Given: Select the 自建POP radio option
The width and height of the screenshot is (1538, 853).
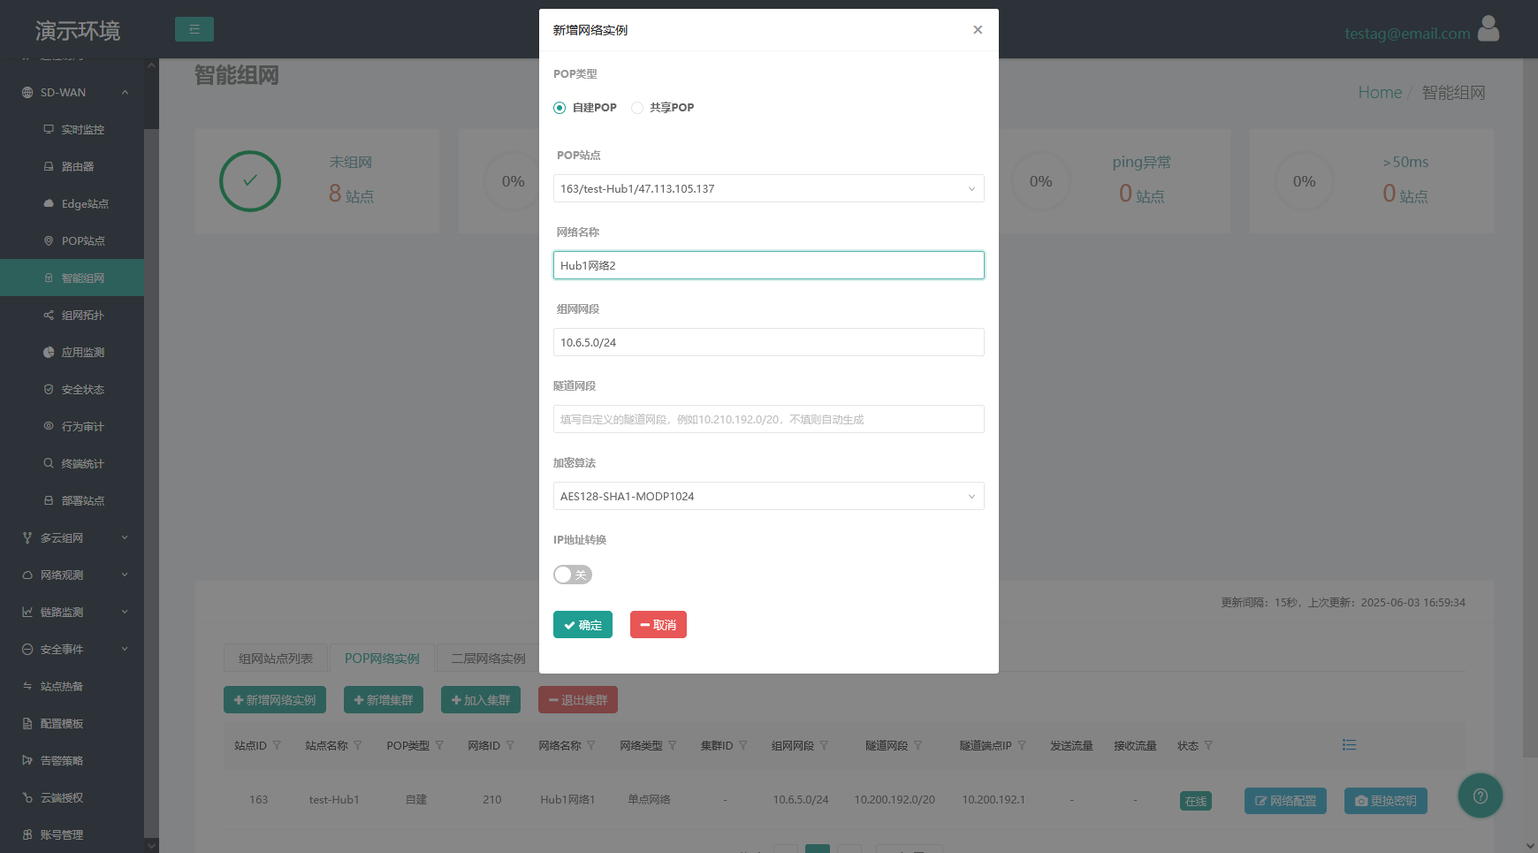Looking at the screenshot, I should 560,108.
